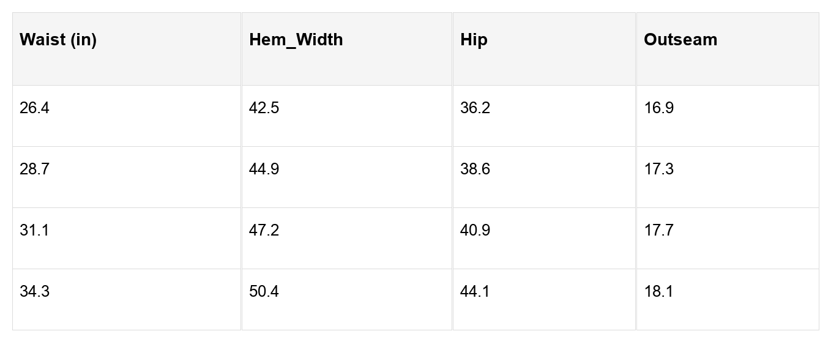Image resolution: width=831 pixels, height=342 pixels.
Task: Select the waist value 28.7
Action: [x=34, y=169]
